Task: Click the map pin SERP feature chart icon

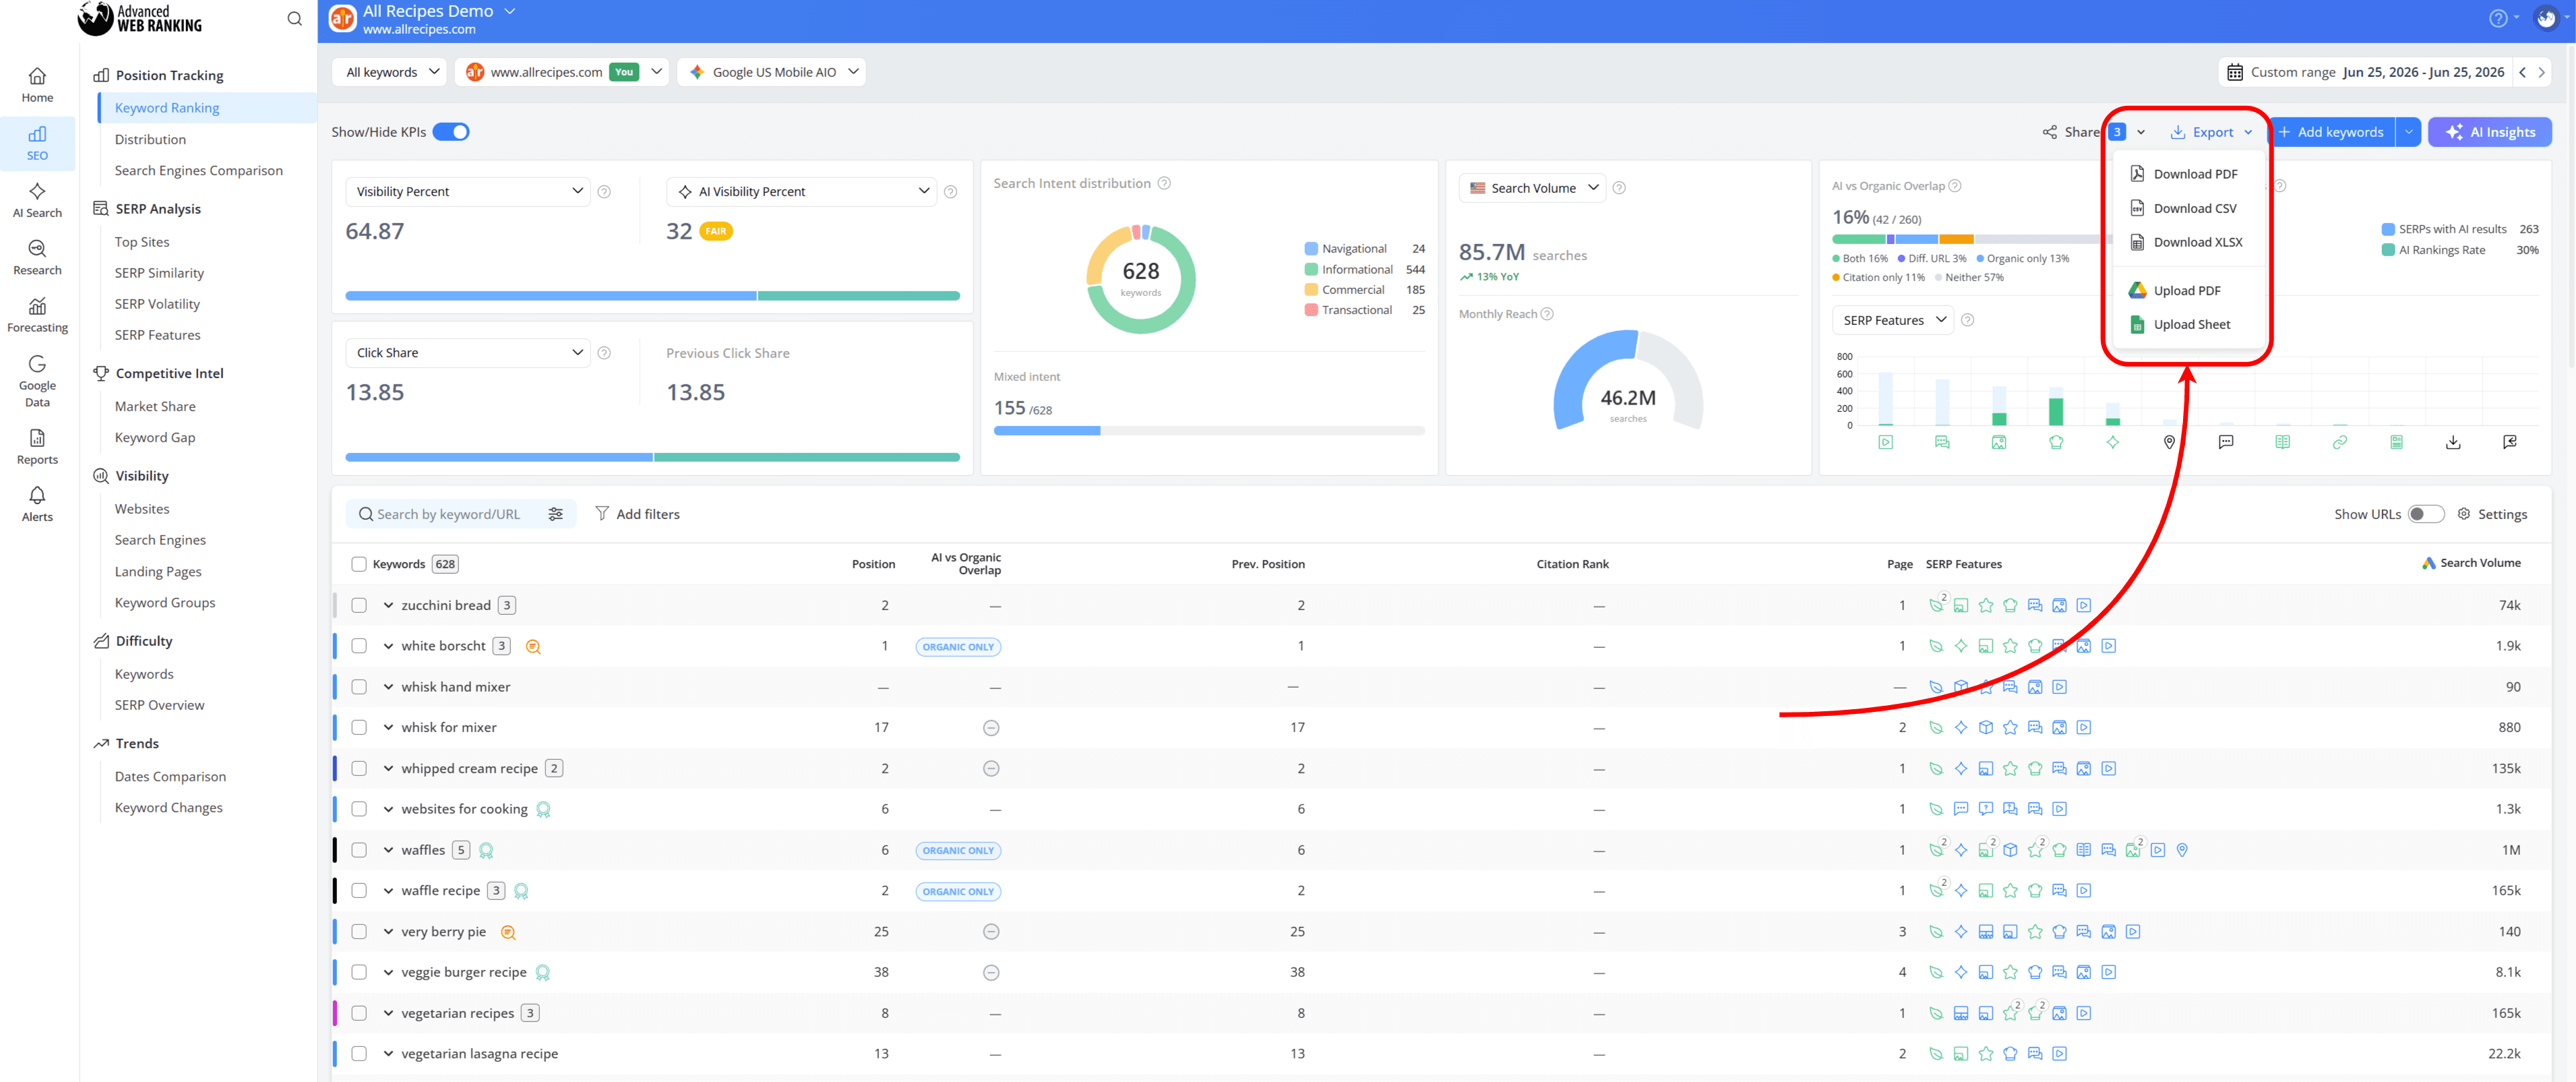Action: [2169, 442]
